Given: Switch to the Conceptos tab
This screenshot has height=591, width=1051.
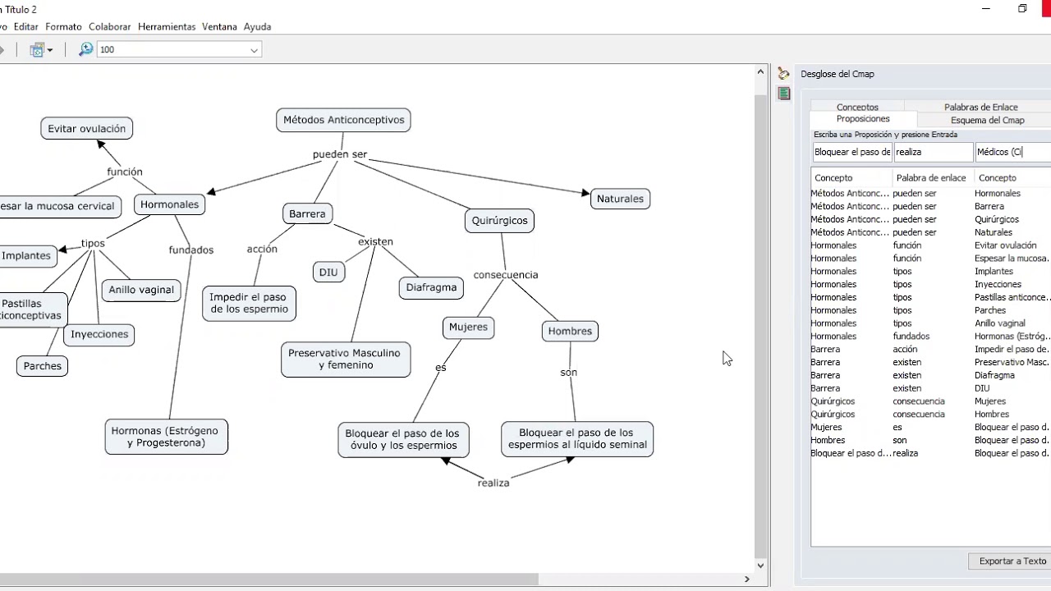Looking at the screenshot, I should click(857, 107).
